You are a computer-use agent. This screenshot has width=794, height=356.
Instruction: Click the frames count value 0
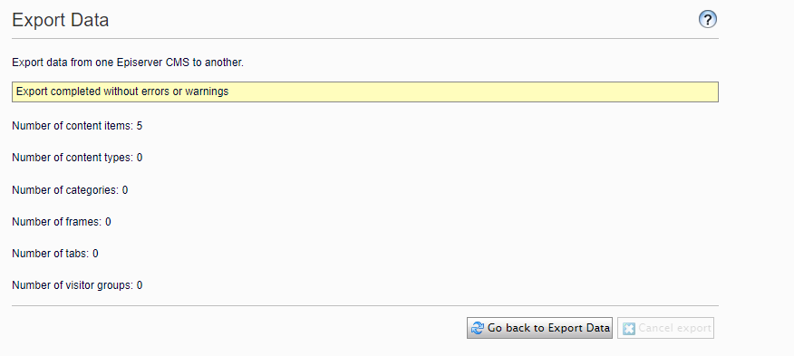point(108,222)
